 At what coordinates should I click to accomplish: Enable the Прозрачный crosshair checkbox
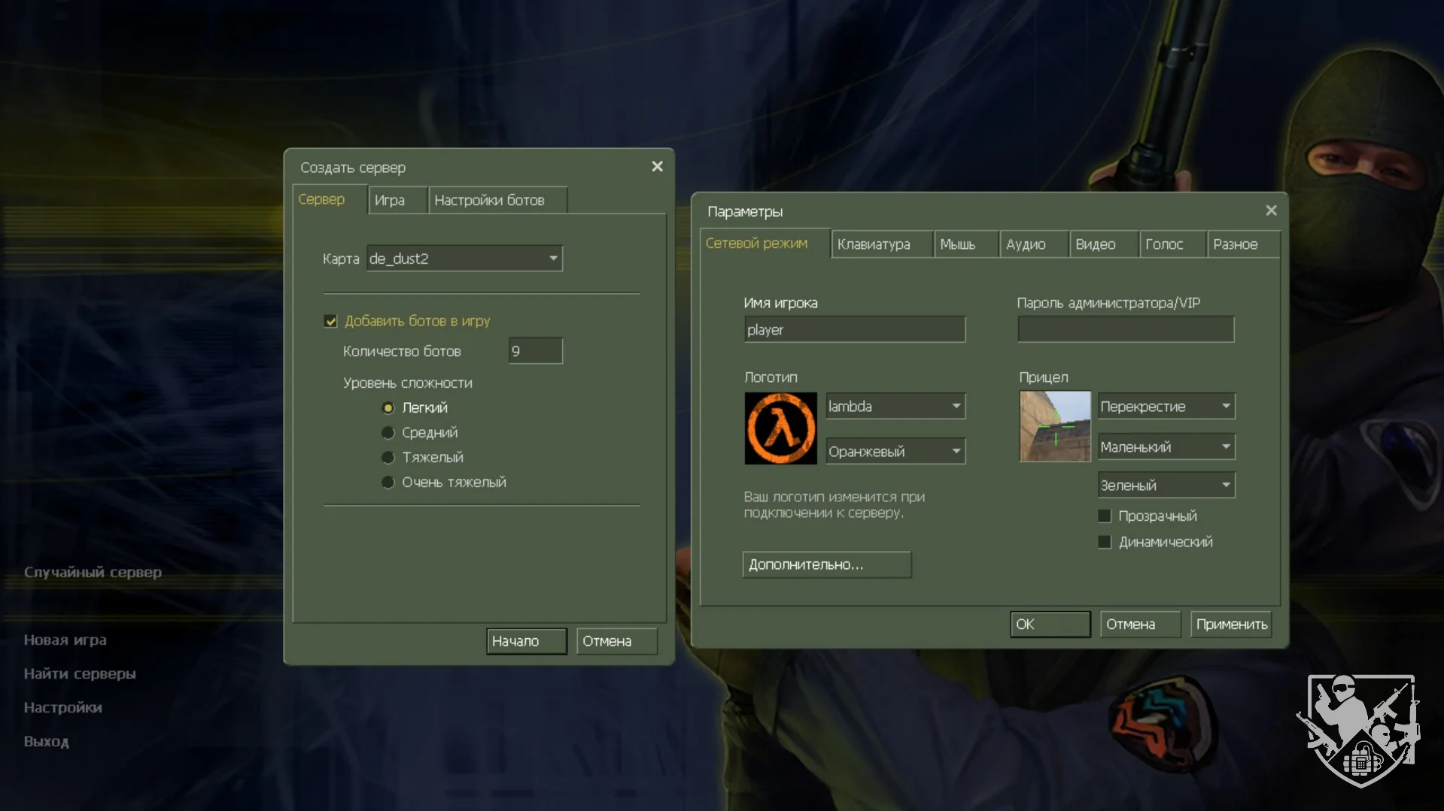[1105, 516]
